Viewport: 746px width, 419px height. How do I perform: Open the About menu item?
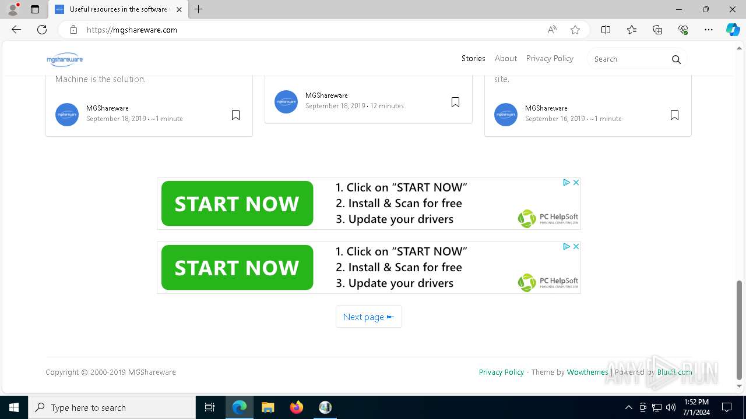pos(506,58)
